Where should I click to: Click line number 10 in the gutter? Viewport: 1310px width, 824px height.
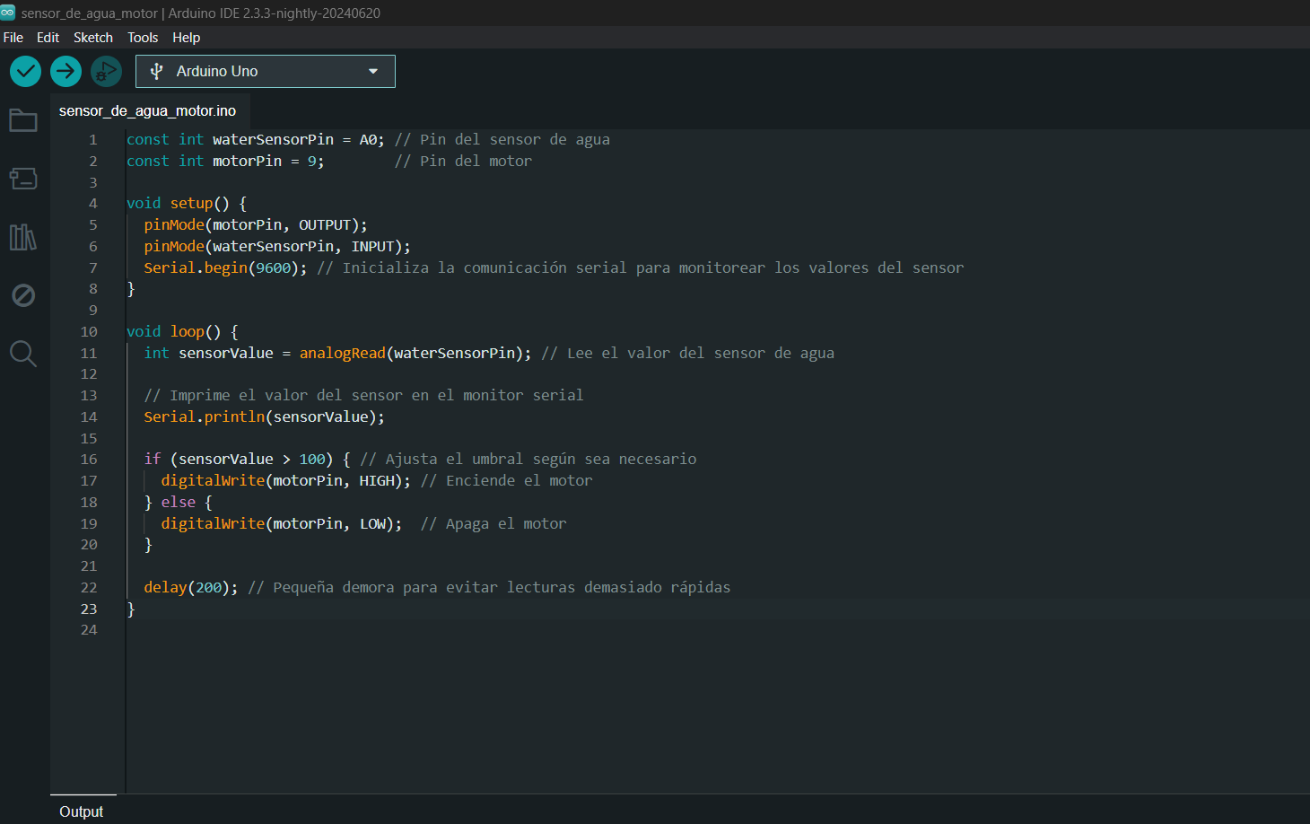[x=89, y=332]
